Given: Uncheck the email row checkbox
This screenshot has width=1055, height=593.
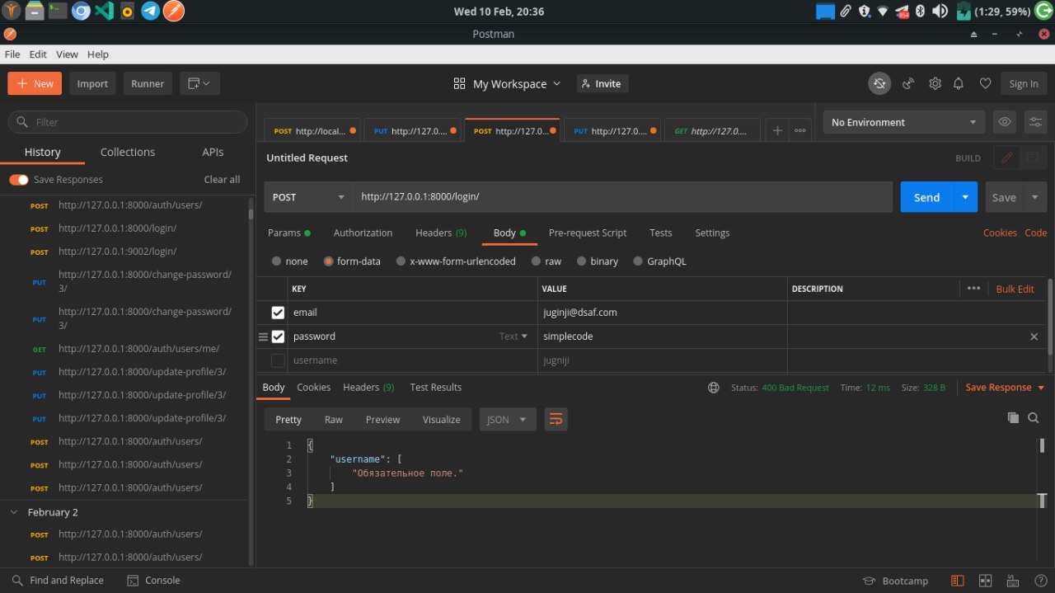Looking at the screenshot, I should [278, 313].
